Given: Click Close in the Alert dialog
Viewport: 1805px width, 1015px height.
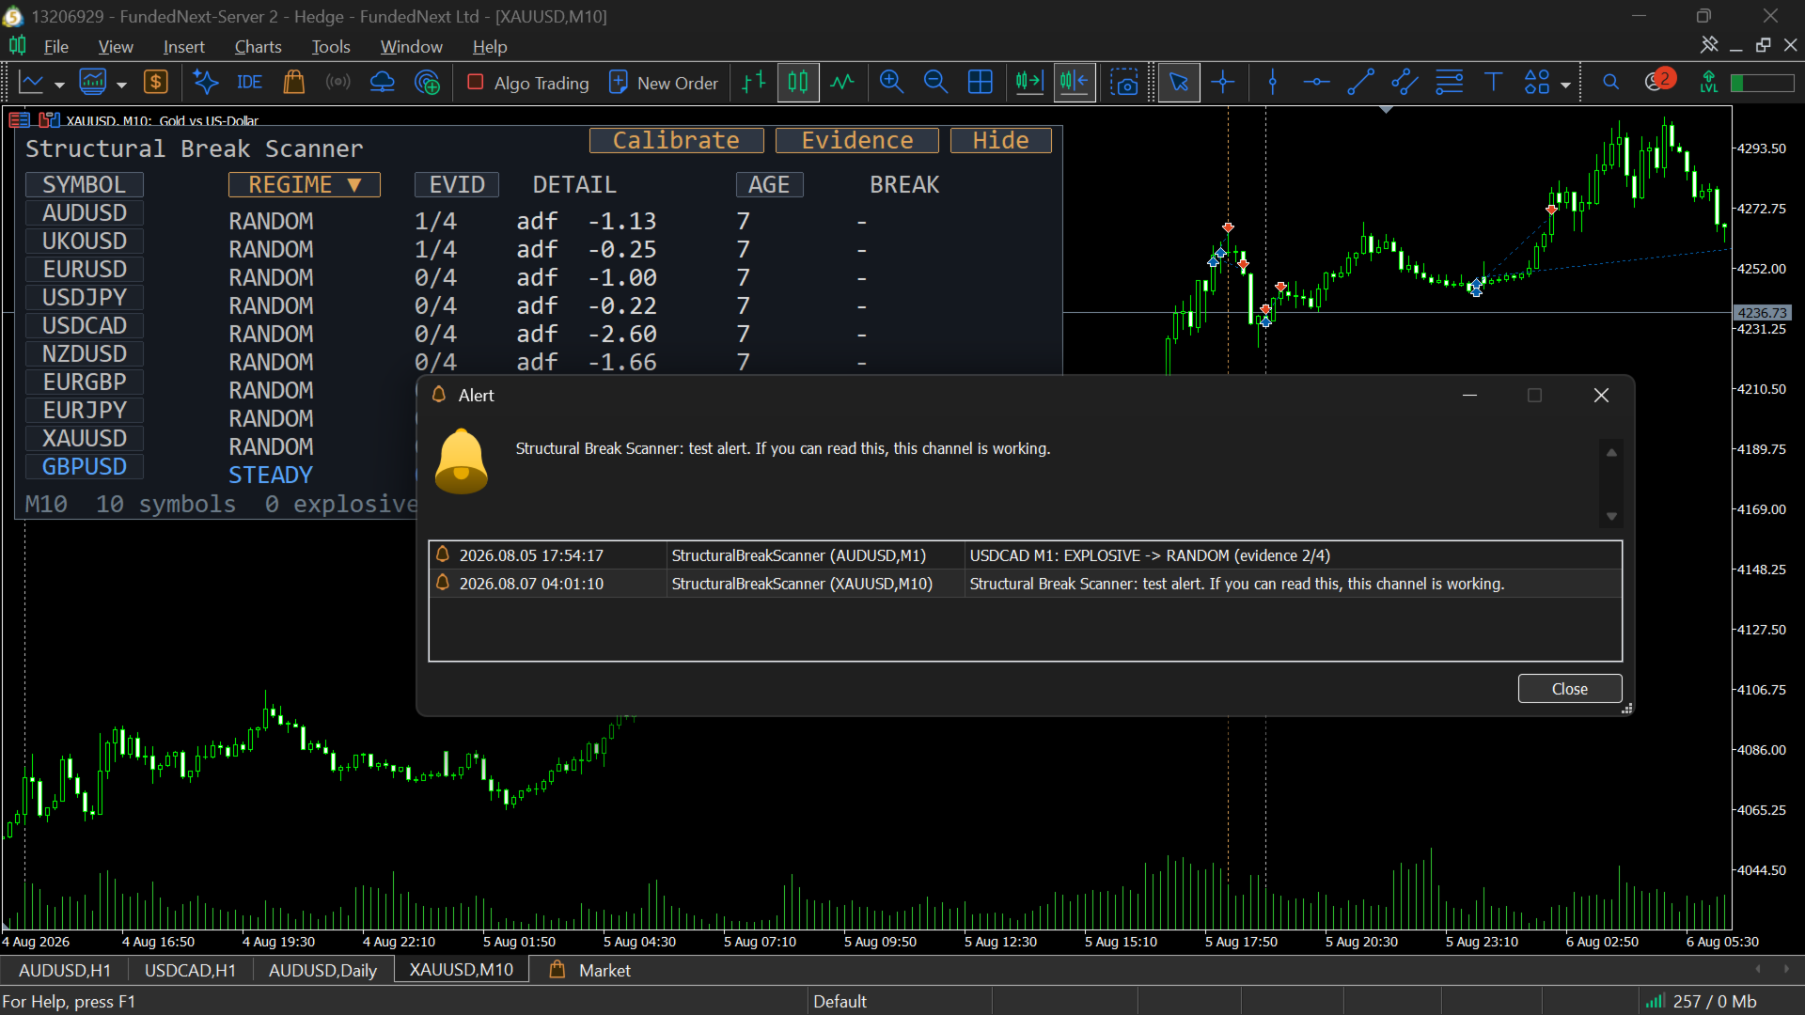Looking at the screenshot, I should (1569, 689).
